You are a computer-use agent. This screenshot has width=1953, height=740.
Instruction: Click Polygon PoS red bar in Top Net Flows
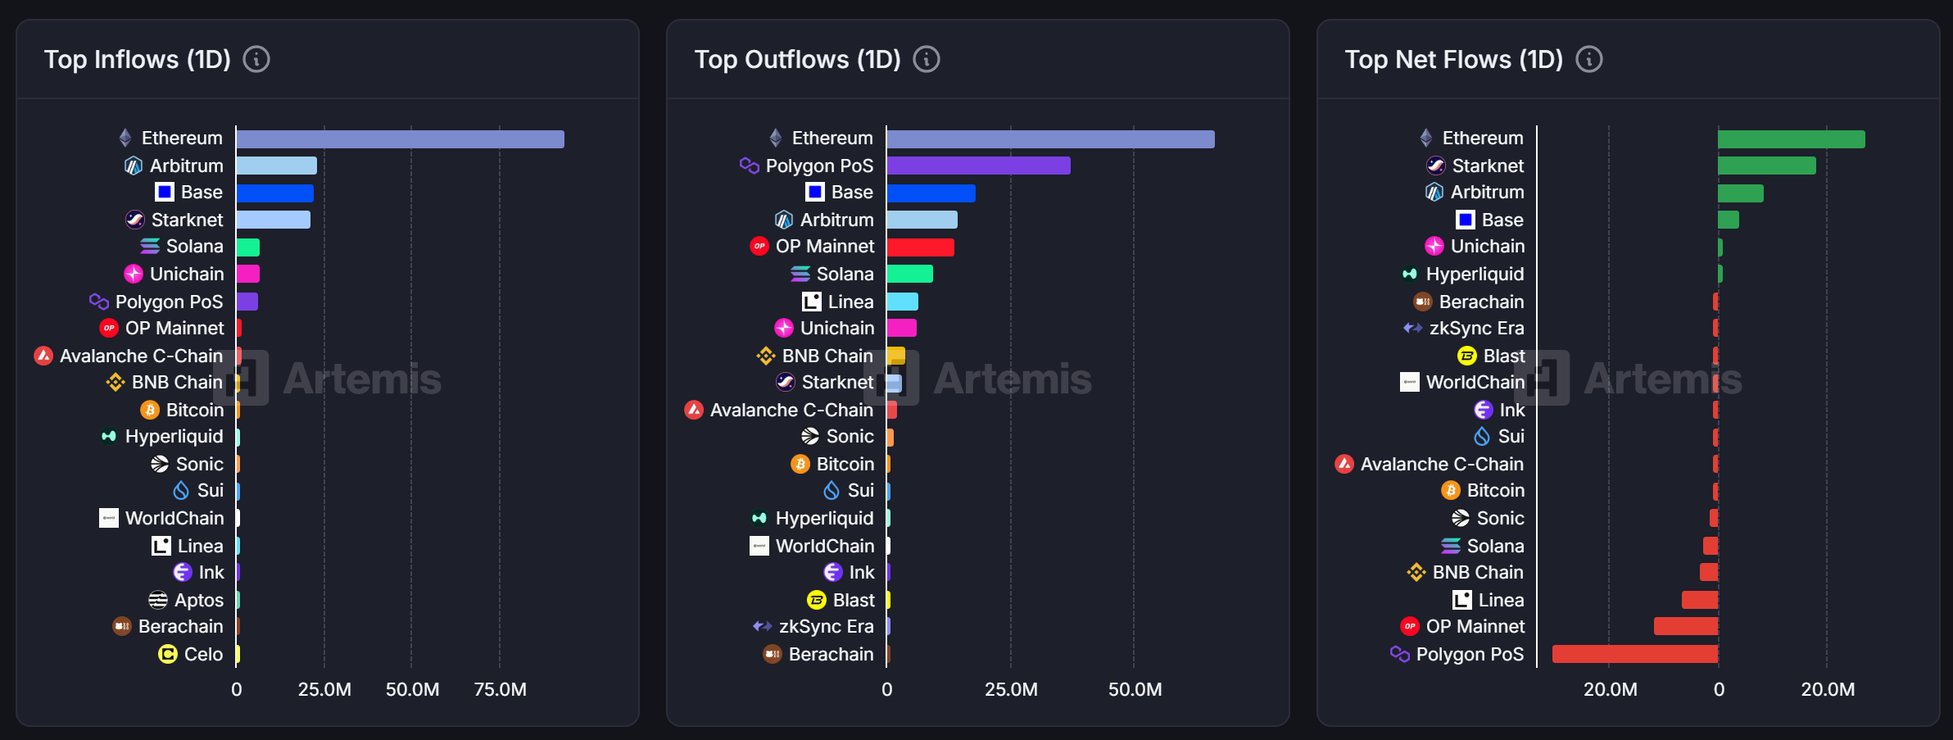[x=1635, y=654]
